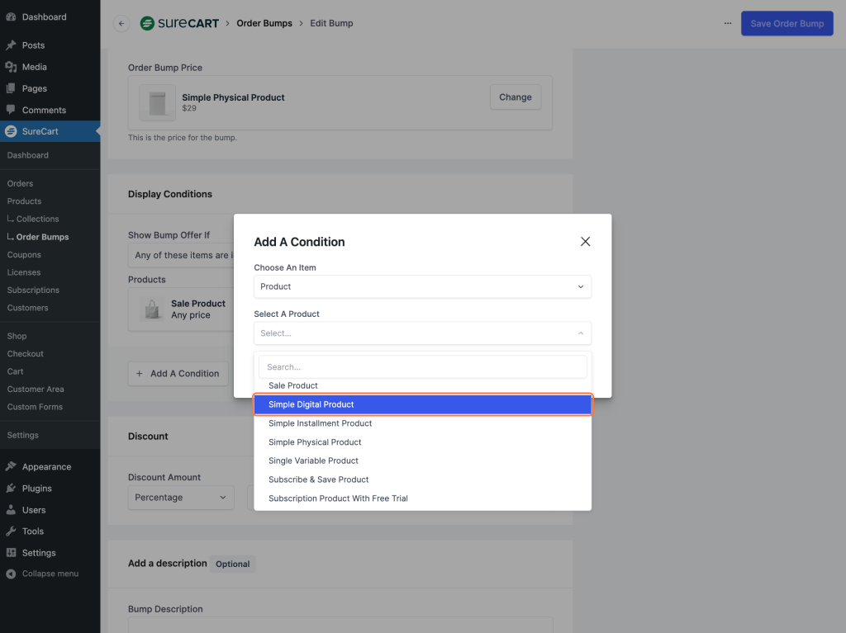The width and height of the screenshot is (846, 633).
Task: Click the back arrow icon in header
Action: pyautogui.click(x=121, y=24)
